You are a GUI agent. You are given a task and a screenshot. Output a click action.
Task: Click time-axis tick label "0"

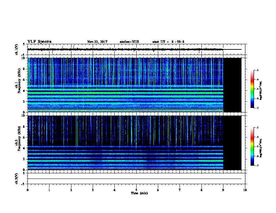click(28, 190)
